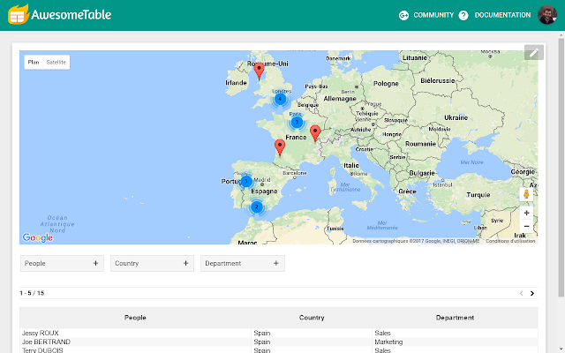Zoom in the map with plus button
565x353 pixels.
coord(526,213)
